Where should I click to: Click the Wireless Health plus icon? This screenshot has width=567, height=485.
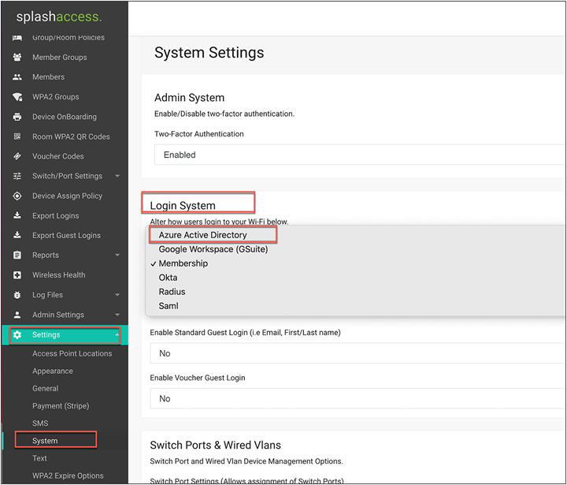point(17,275)
